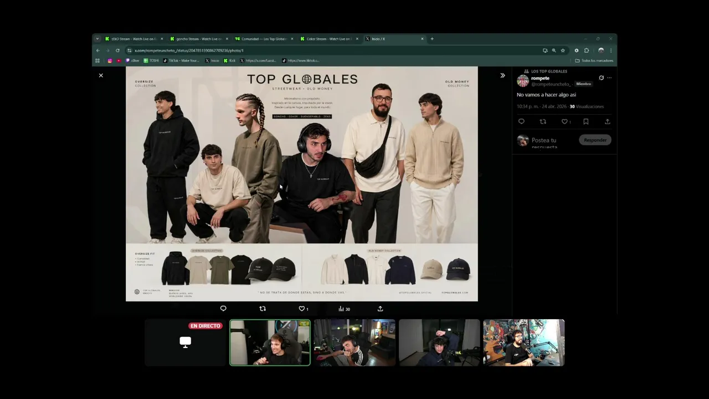
Task: Click the zoom magnifier icon in address bar
Action: pos(554,50)
